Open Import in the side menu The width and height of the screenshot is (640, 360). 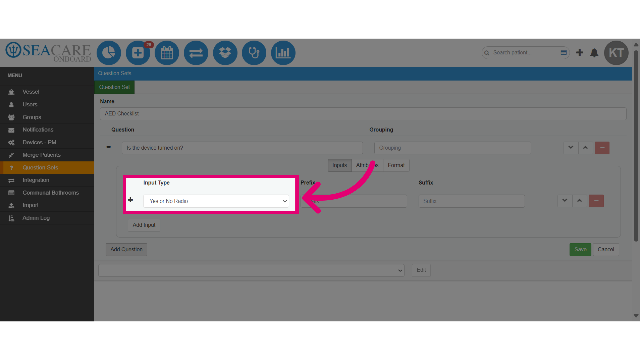coord(47,205)
